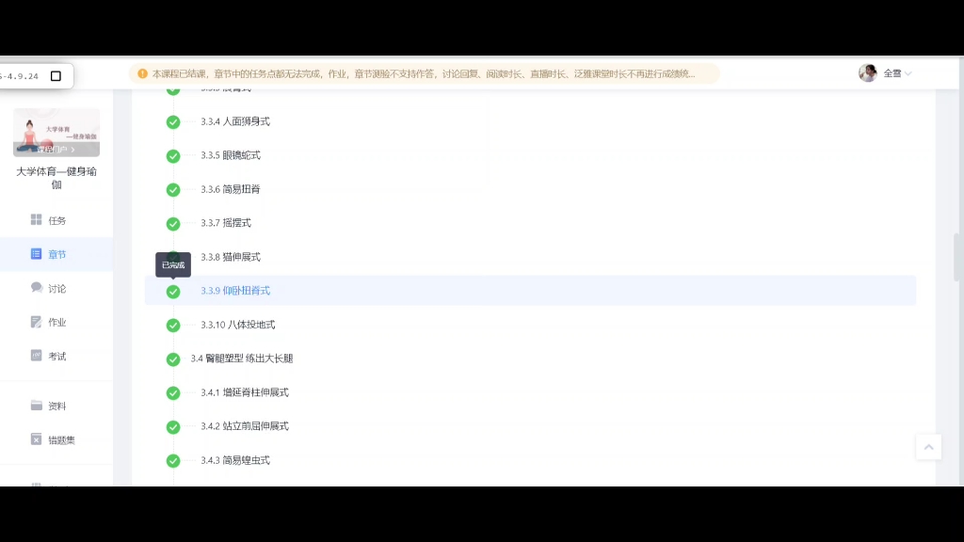Click the green check beside 3.3.10 八体投地式
The height and width of the screenshot is (542, 964).
(x=173, y=326)
